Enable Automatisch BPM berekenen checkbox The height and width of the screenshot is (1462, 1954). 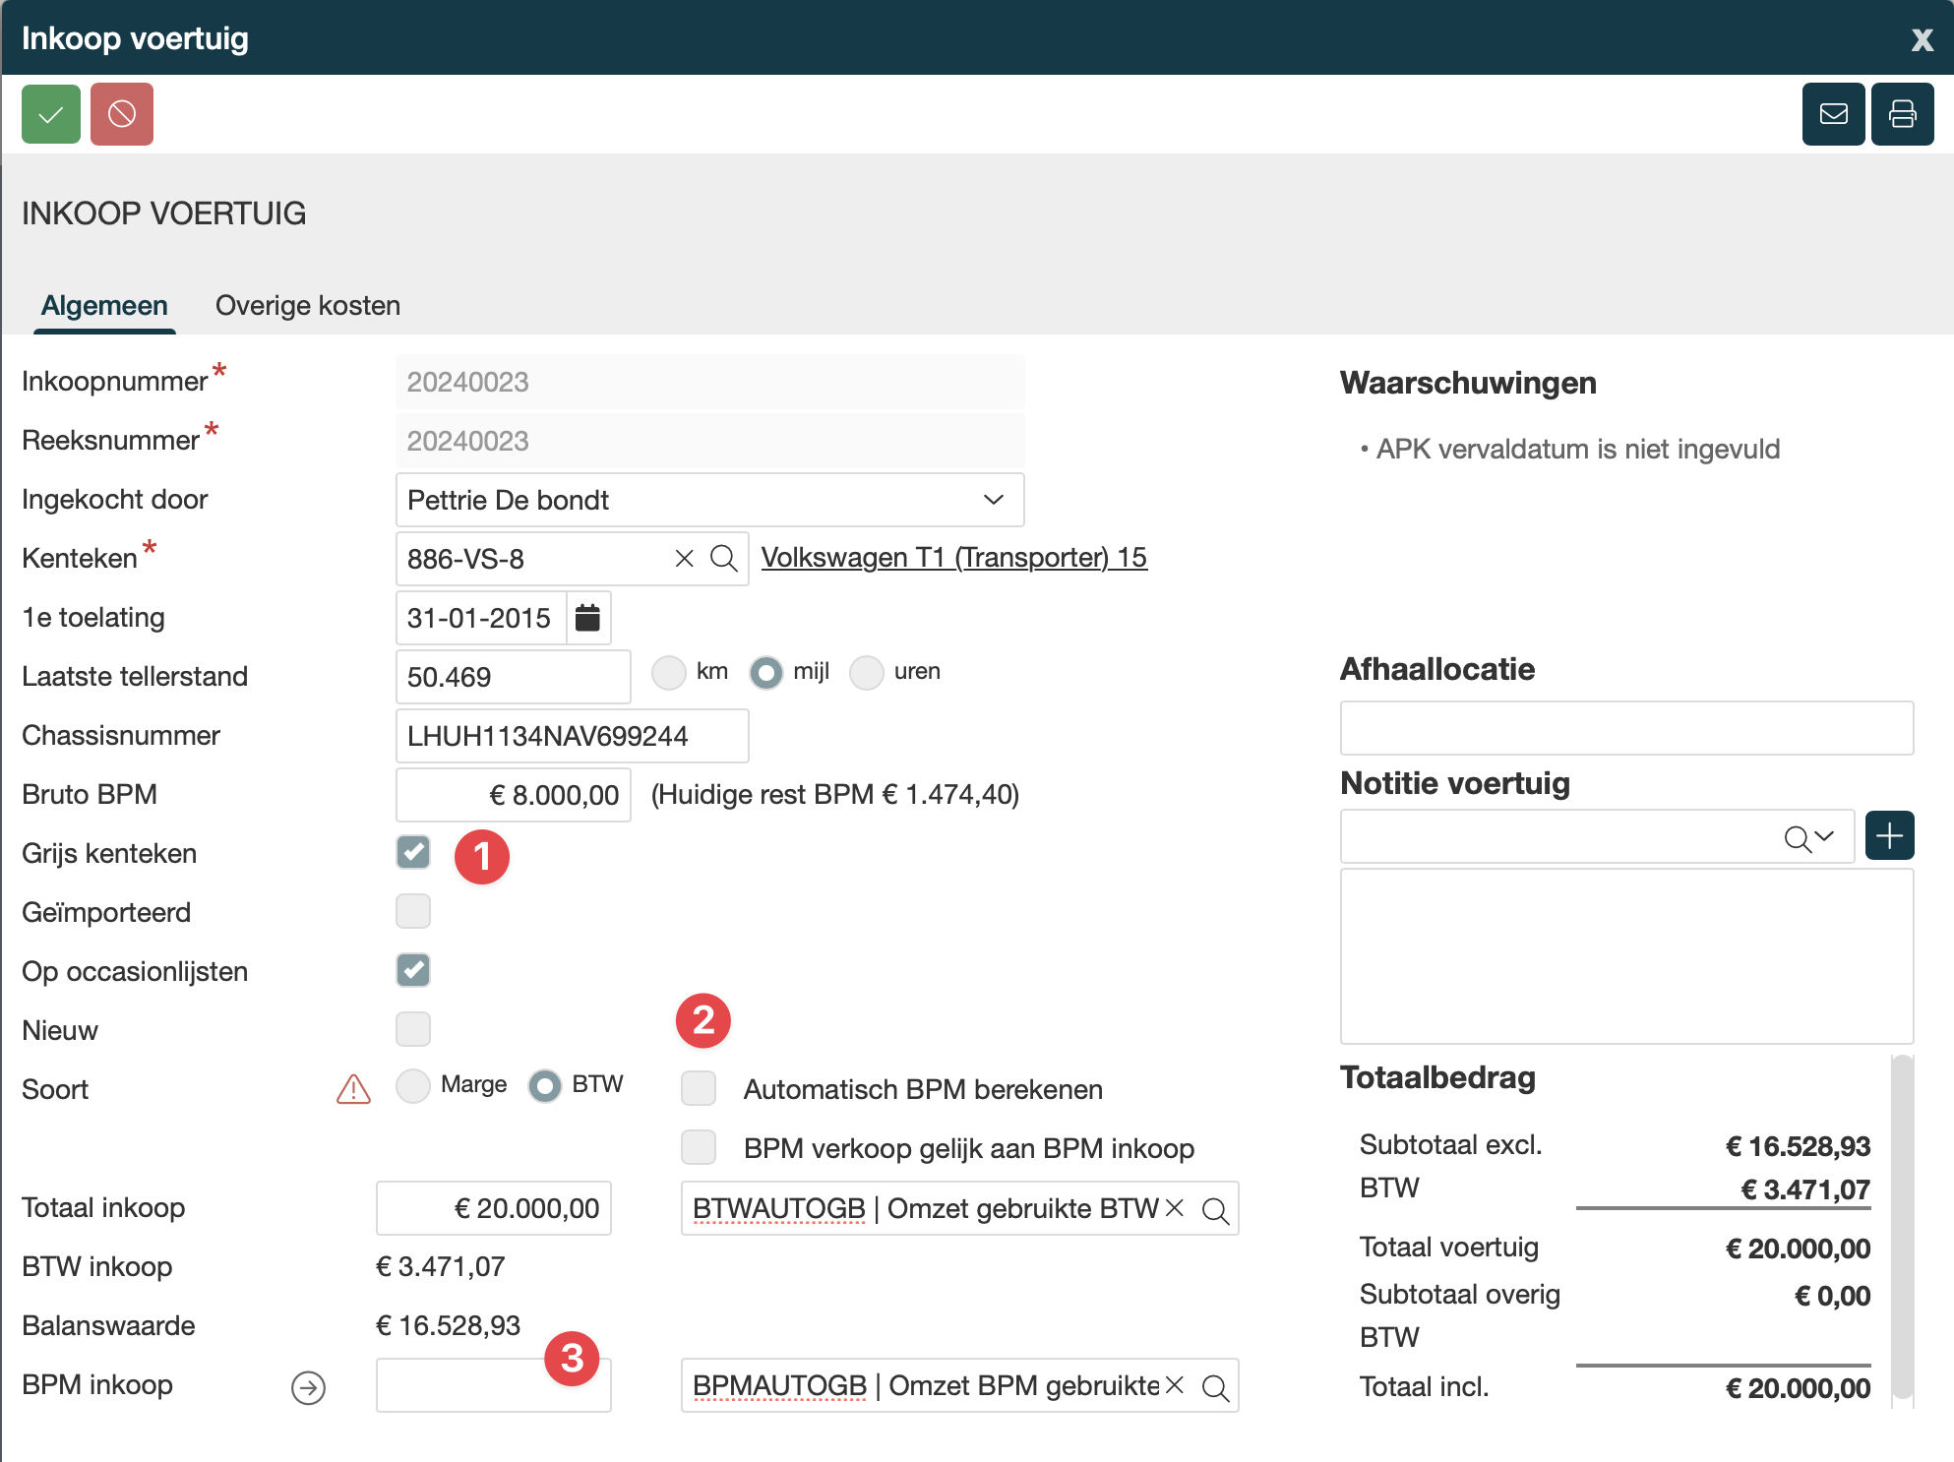[x=699, y=1088]
